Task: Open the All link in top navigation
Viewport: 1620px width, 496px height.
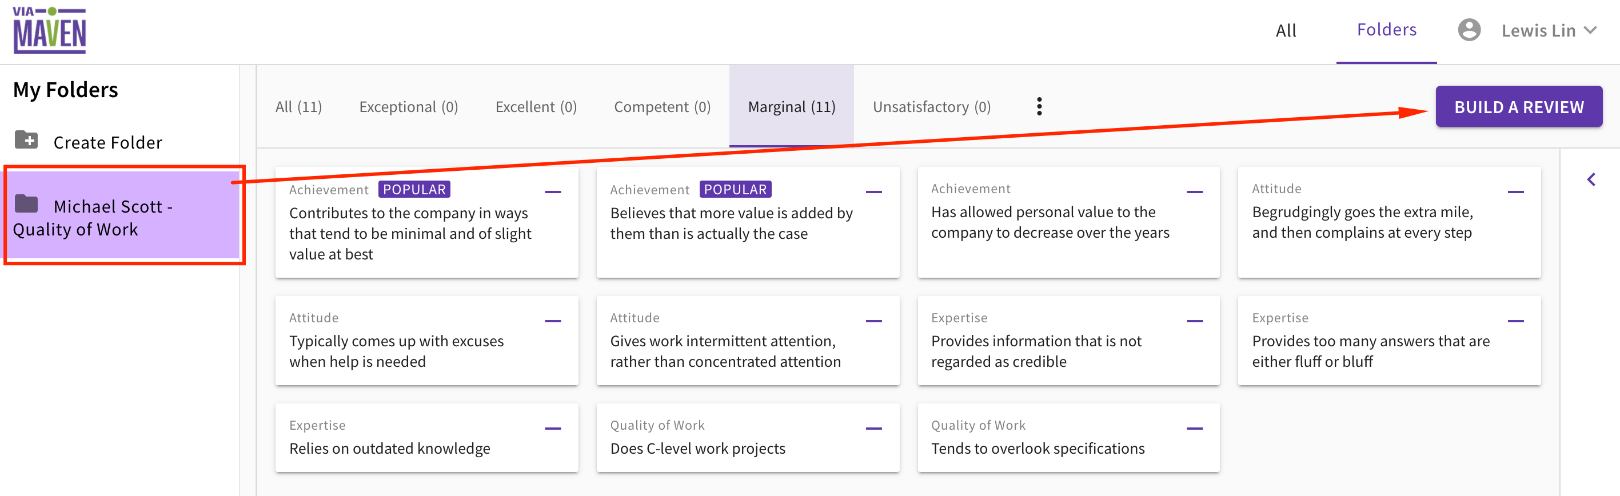Action: [1286, 31]
